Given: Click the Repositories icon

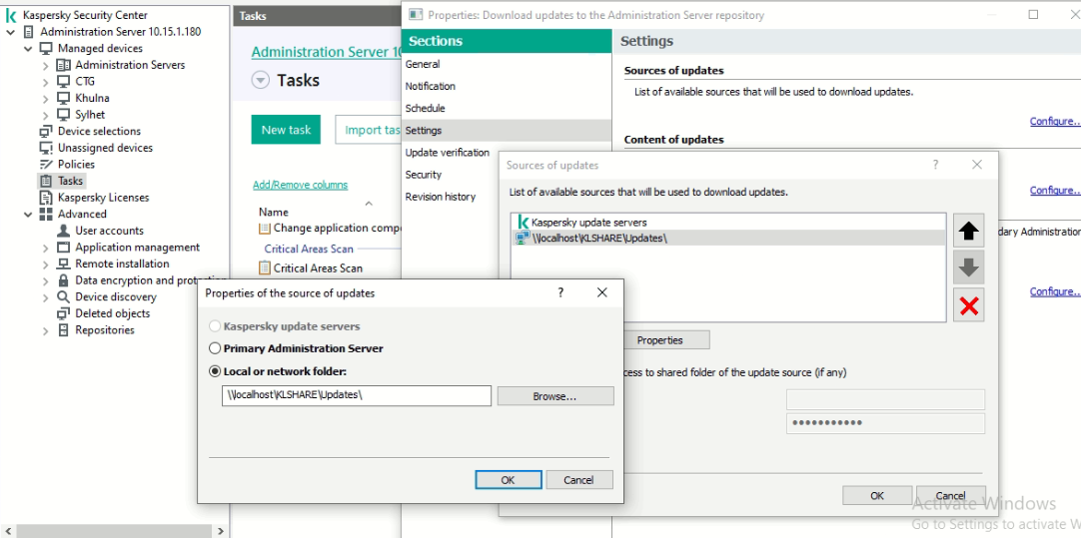Looking at the screenshot, I should pos(63,330).
